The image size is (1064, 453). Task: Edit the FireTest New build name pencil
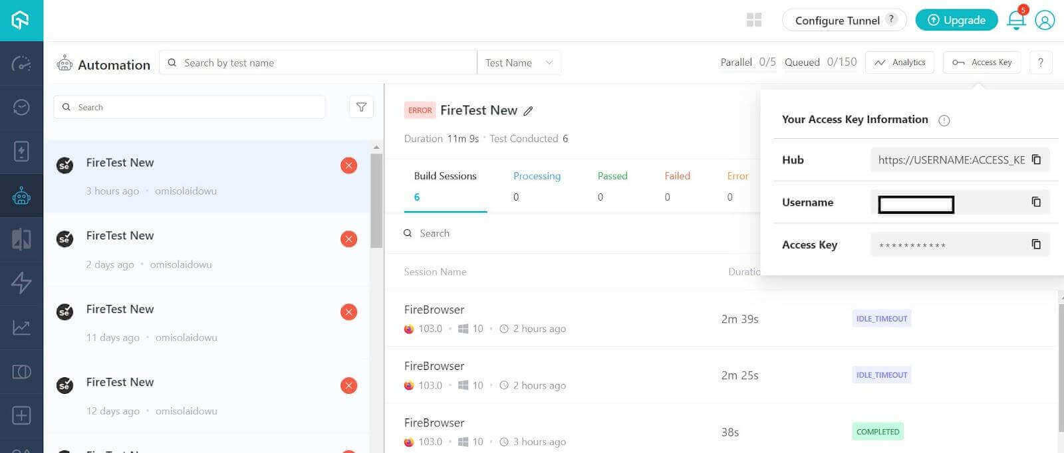click(528, 111)
